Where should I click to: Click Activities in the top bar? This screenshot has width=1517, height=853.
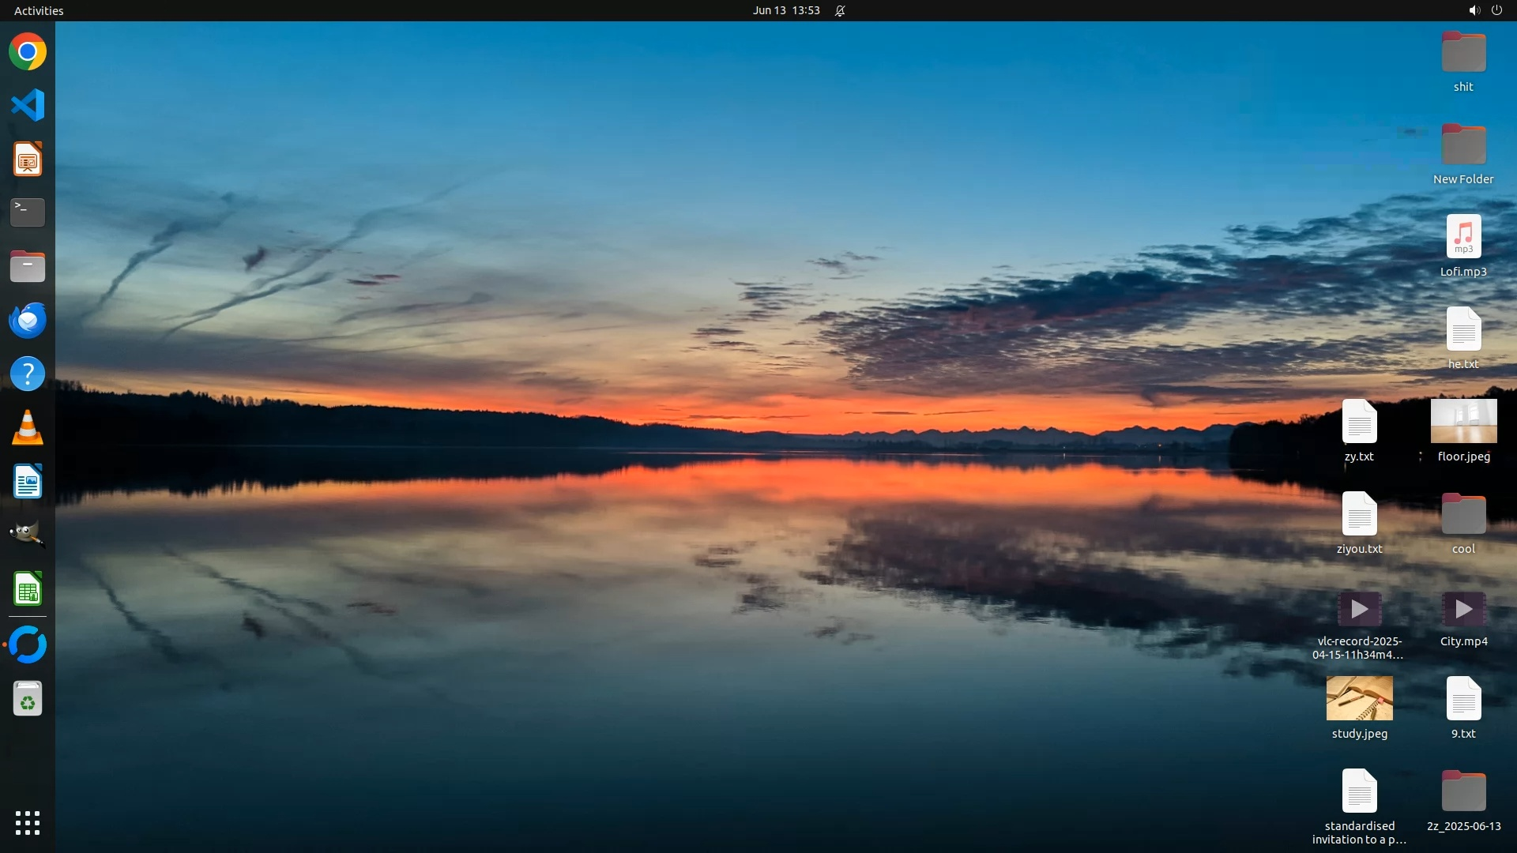(39, 10)
